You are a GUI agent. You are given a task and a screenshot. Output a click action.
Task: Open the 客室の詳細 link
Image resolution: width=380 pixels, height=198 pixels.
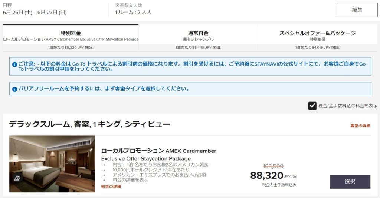360,126
